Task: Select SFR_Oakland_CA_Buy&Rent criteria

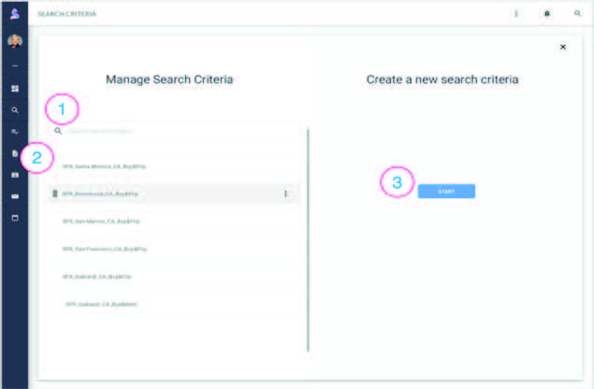Action: click(x=174, y=304)
